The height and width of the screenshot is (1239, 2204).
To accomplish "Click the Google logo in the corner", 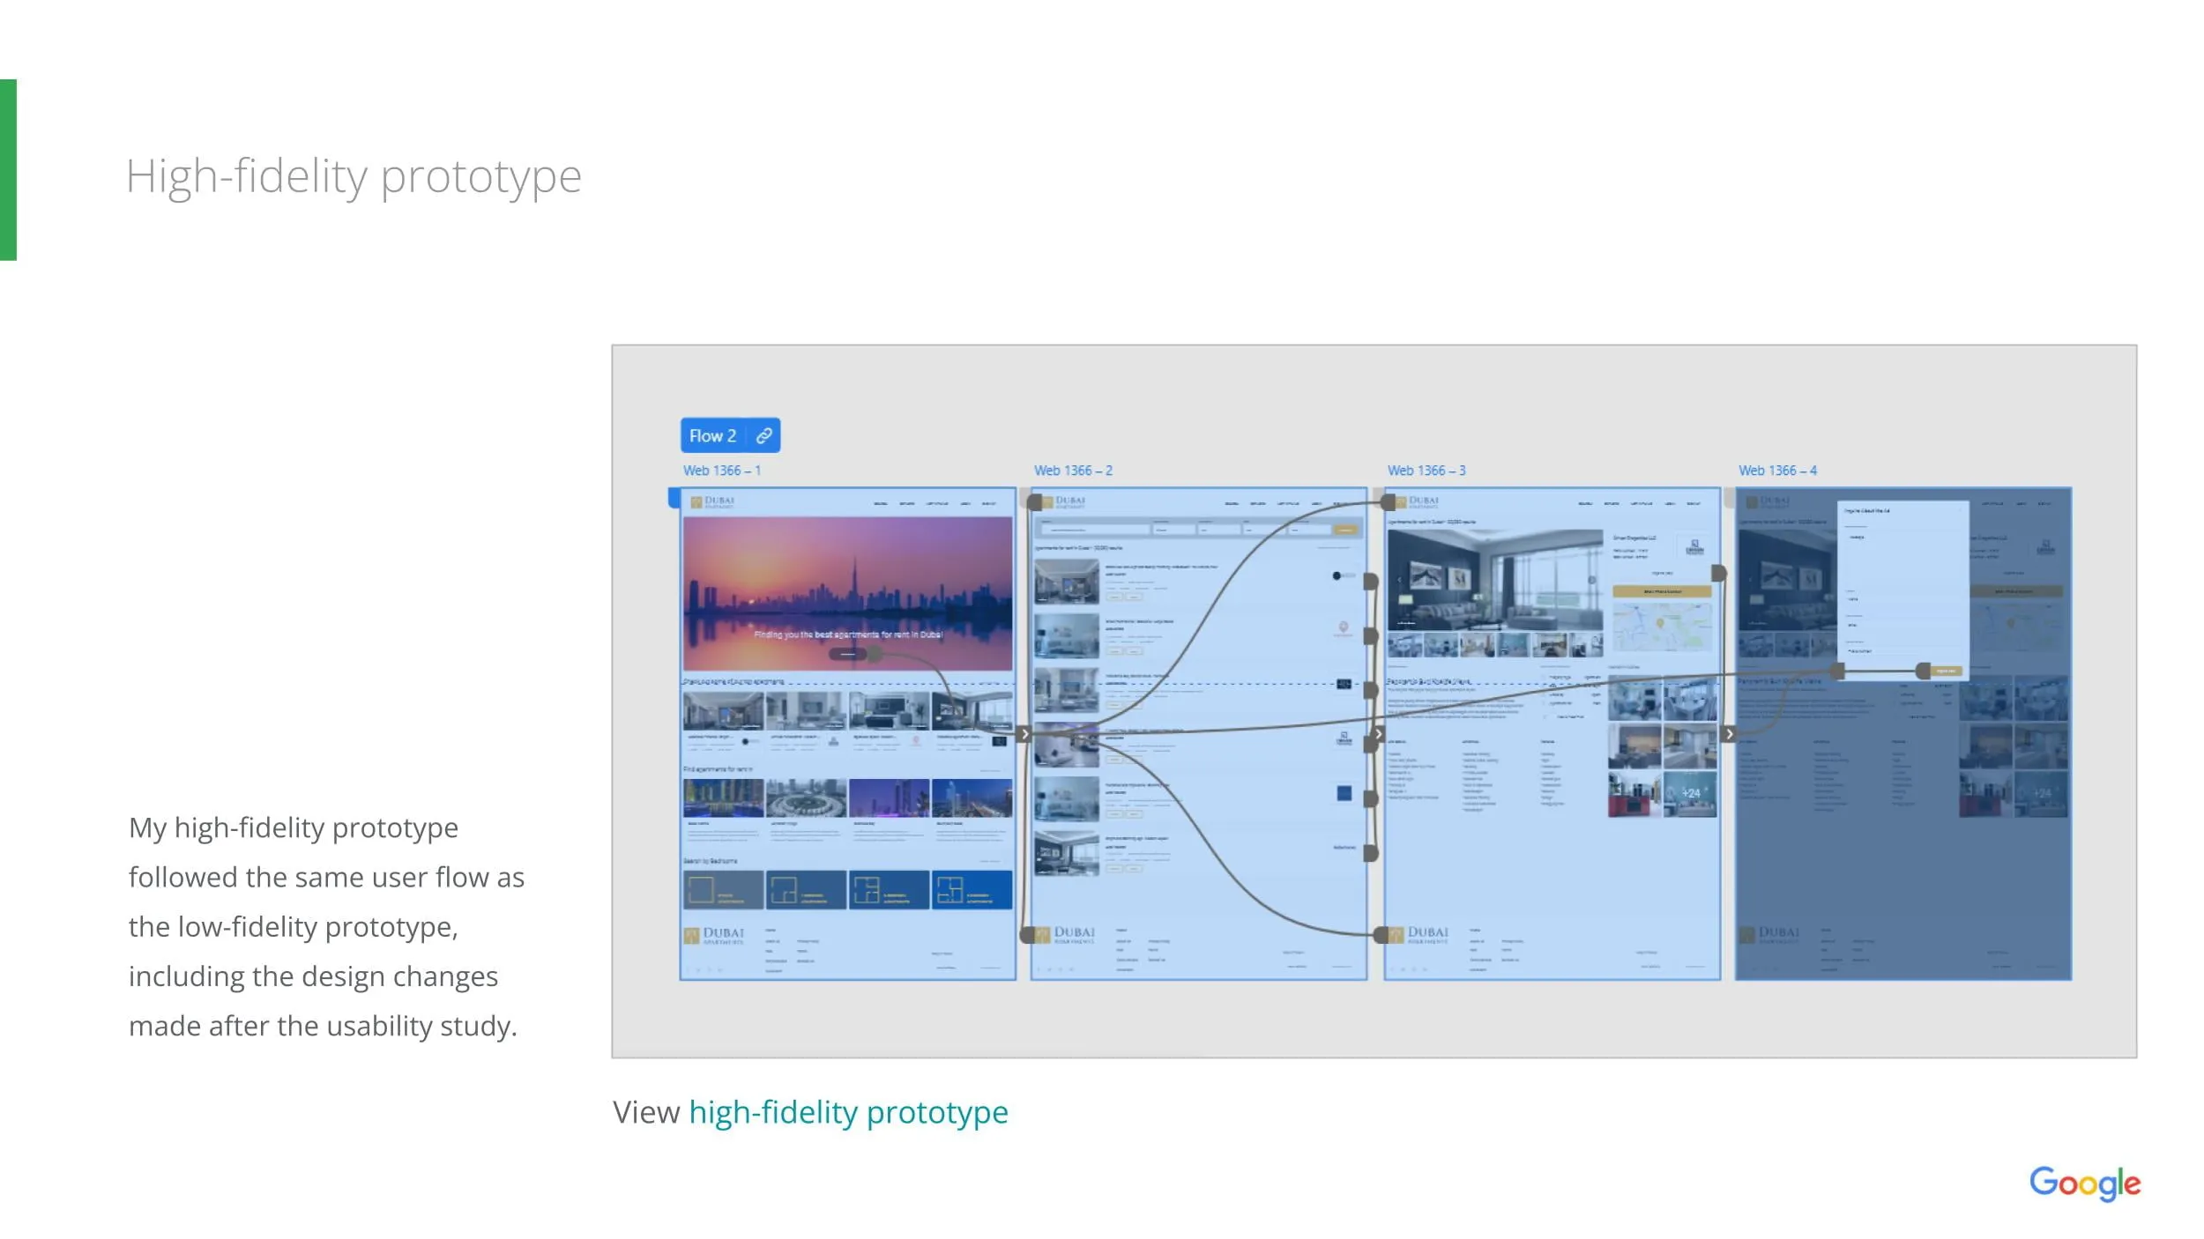I will pyautogui.click(x=2084, y=1183).
